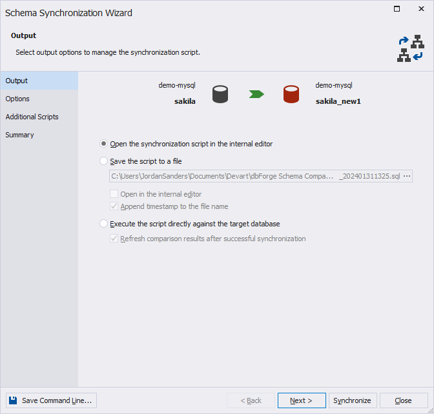Viewport: 434px width, 414px height.
Task: Click the Schema Synchronization Wizard title
Action: coord(68,13)
